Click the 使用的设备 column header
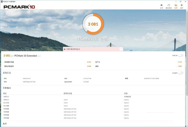Image resolution: width=188 pixels, height=127 pixels. [68, 93]
